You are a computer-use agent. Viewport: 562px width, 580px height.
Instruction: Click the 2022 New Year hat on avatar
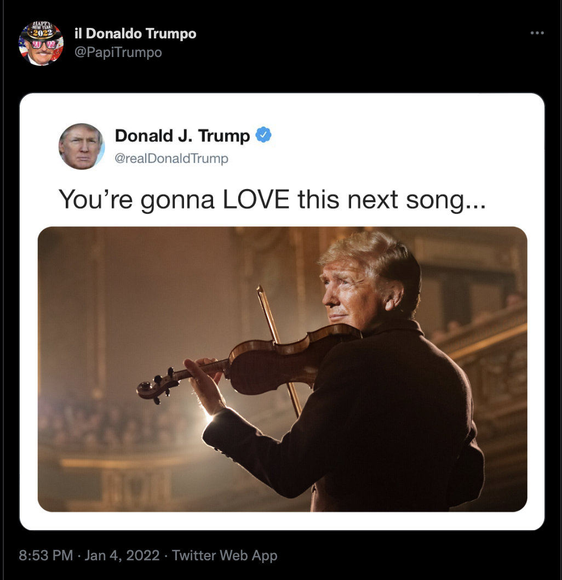tap(41, 30)
